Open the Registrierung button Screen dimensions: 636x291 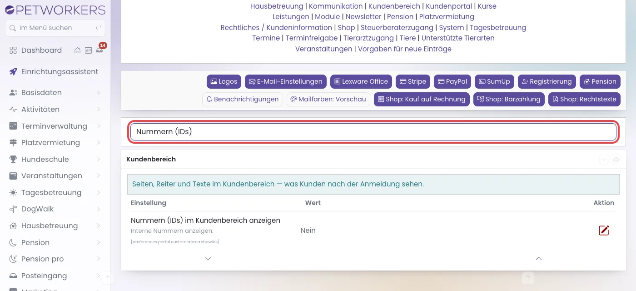[547, 81]
